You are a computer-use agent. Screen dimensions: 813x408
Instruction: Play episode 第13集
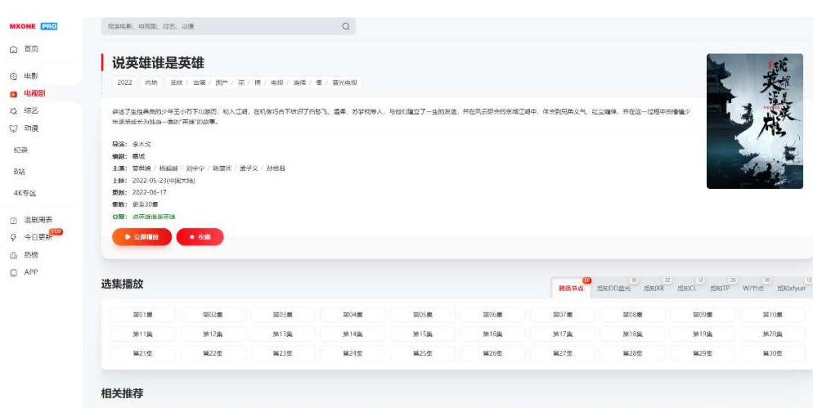click(x=282, y=334)
